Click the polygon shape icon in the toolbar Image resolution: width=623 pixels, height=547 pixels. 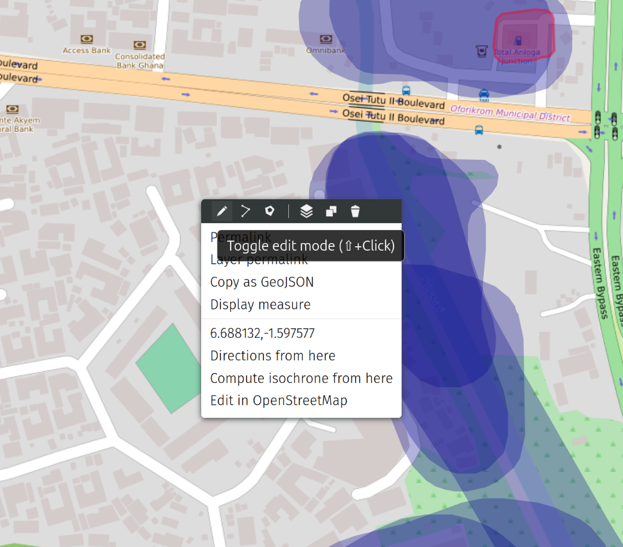pyautogui.click(x=270, y=211)
